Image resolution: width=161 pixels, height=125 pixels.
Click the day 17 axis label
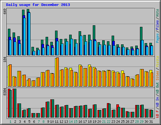[85, 122]
